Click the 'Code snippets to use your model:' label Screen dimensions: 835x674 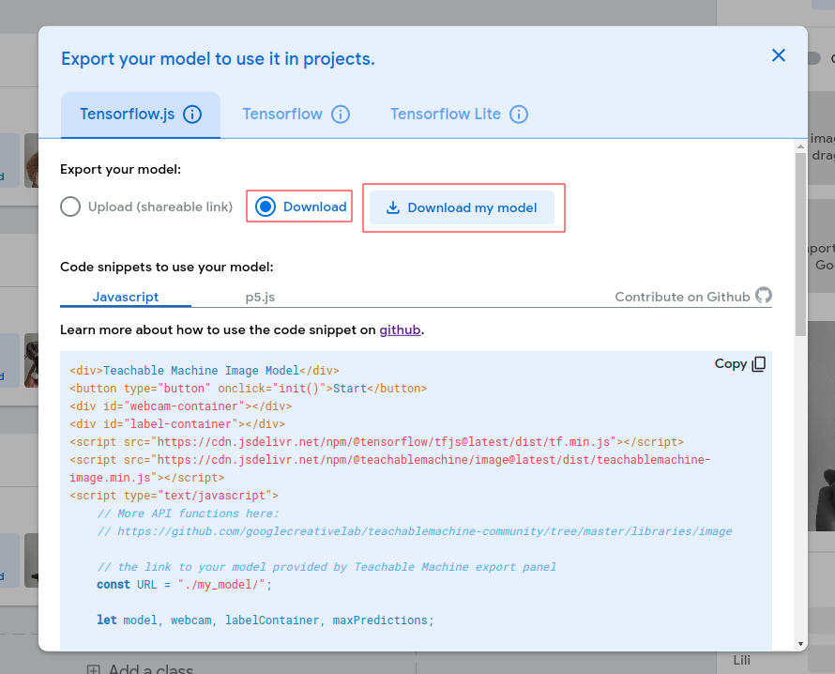(x=167, y=267)
